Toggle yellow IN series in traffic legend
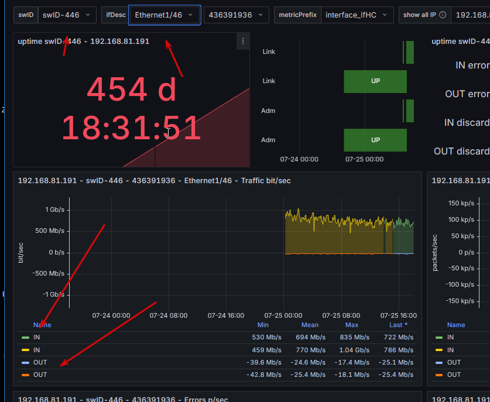Viewport: 490px width, 402px height. (36, 350)
